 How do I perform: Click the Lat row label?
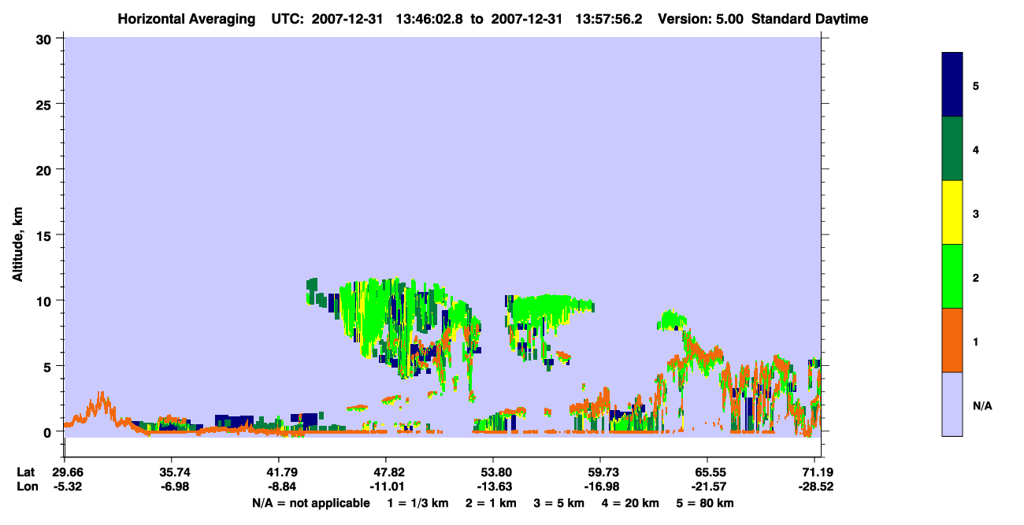[x=24, y=472]
